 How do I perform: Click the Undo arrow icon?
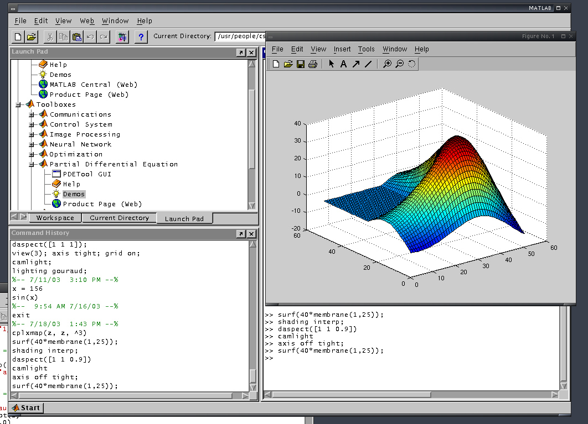click(90, 36)
